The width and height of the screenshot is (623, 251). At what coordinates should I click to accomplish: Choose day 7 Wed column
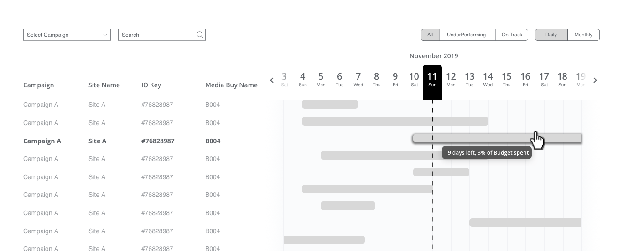tap(358, 80)
